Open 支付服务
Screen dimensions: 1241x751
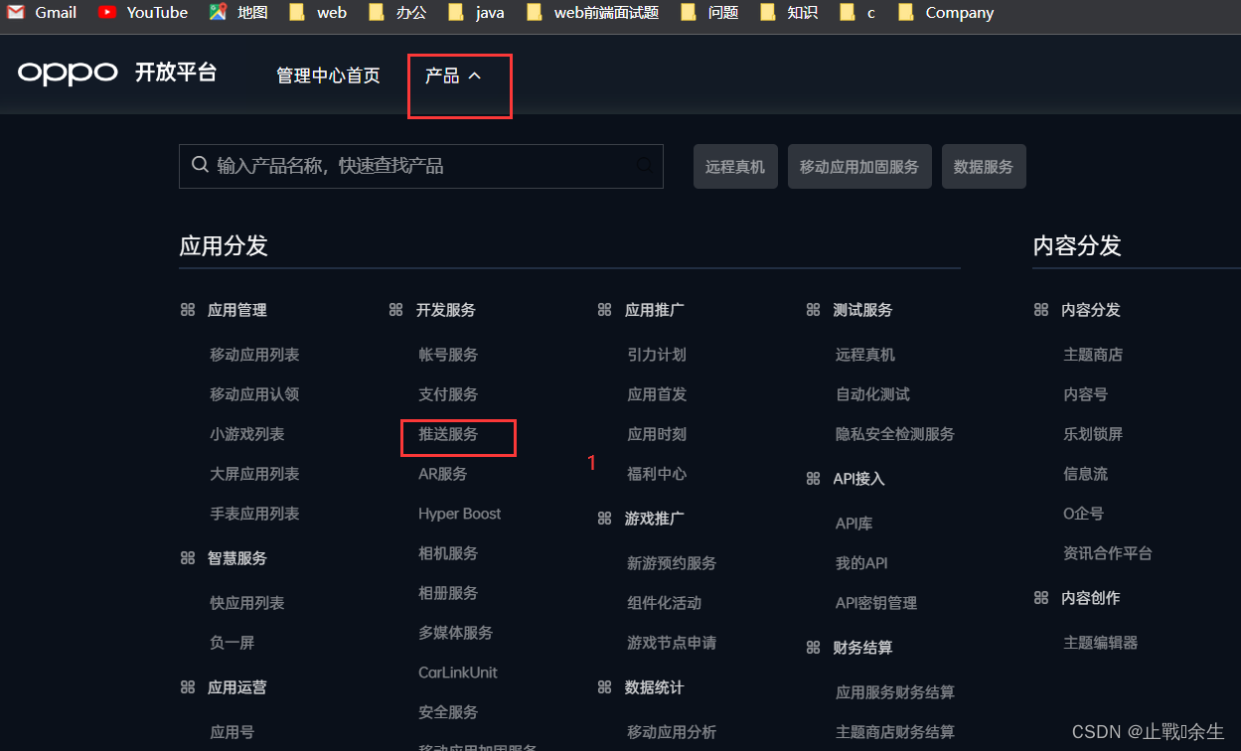click(x=448, y=394)
